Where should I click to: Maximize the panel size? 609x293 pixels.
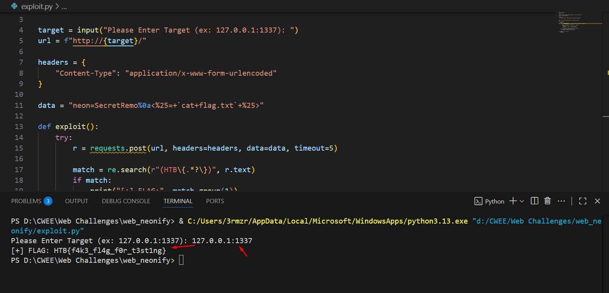tap(583, 201)
